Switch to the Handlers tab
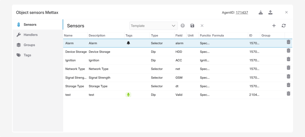The height and width of the screenshot is (137, 305). (x=30, y=35)
